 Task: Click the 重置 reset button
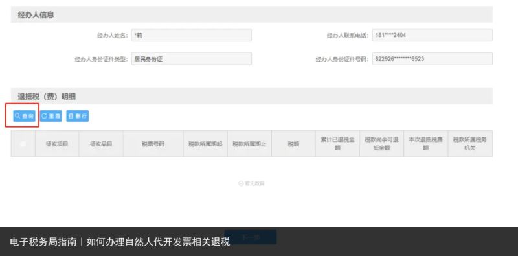pos(51,116)
